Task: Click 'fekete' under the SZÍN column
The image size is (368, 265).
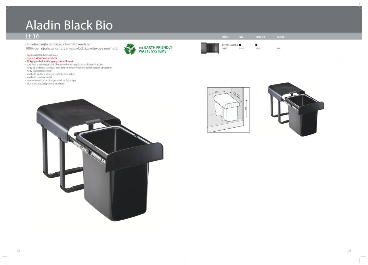Action: point(242,49)
